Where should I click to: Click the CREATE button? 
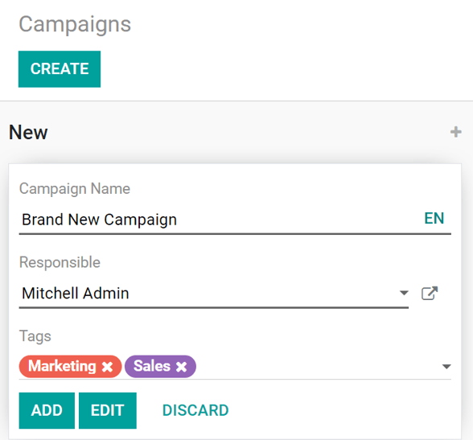click(60, 69)
